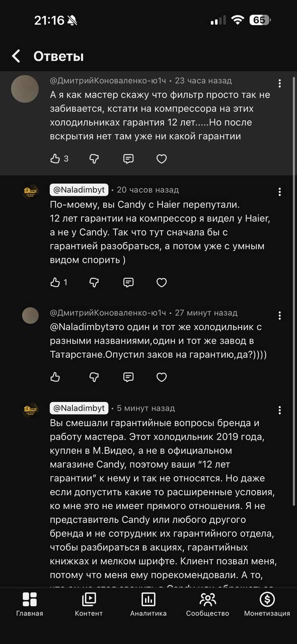
Task: Go back using the back arrow
Action: click(x=15, y=57)
